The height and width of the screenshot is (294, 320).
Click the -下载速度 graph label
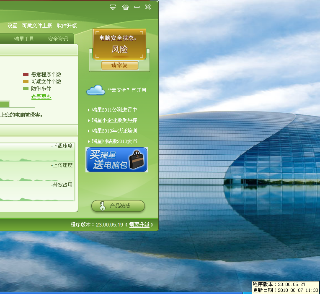tap(62, 146)
